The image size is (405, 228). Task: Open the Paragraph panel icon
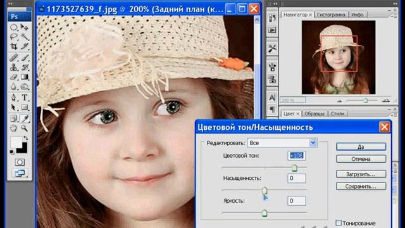272,110
